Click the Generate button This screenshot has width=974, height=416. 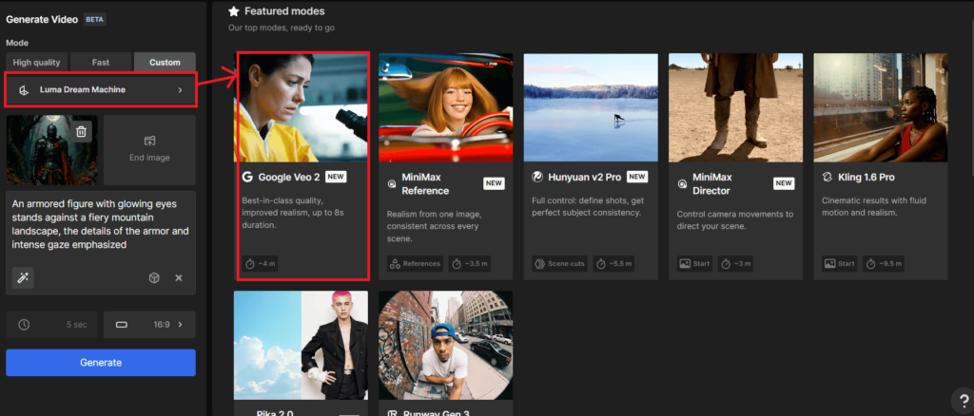101,363
